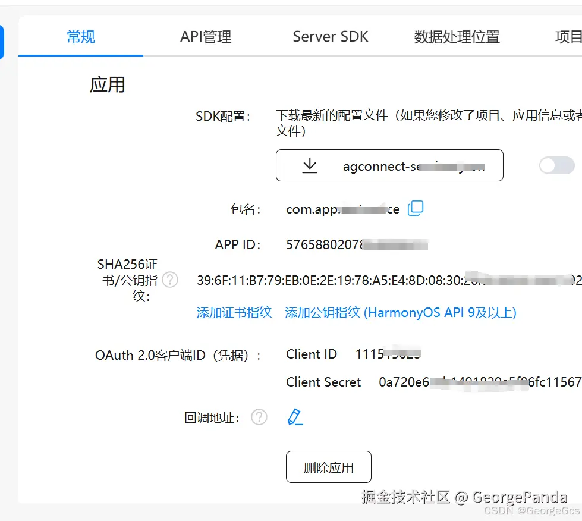The height and width of the screenshot is (521, 582).
Task: Download the agconnect-services config file
Action: tap(389, 165)
